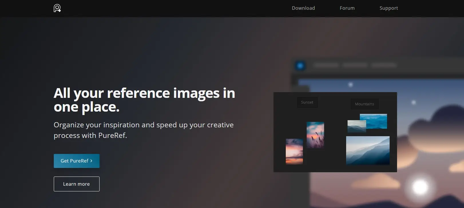Viewport: 464px width, 208px height.
Task: Open the Download page
Action: [303, 8]
